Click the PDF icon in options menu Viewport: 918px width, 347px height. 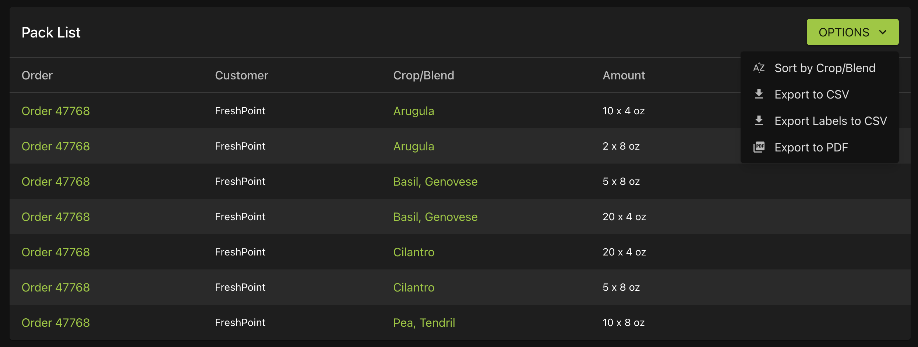pos(759,147)
